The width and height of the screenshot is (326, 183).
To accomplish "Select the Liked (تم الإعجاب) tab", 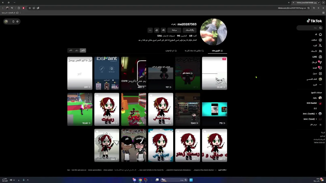I will click(x=171, y=51).
